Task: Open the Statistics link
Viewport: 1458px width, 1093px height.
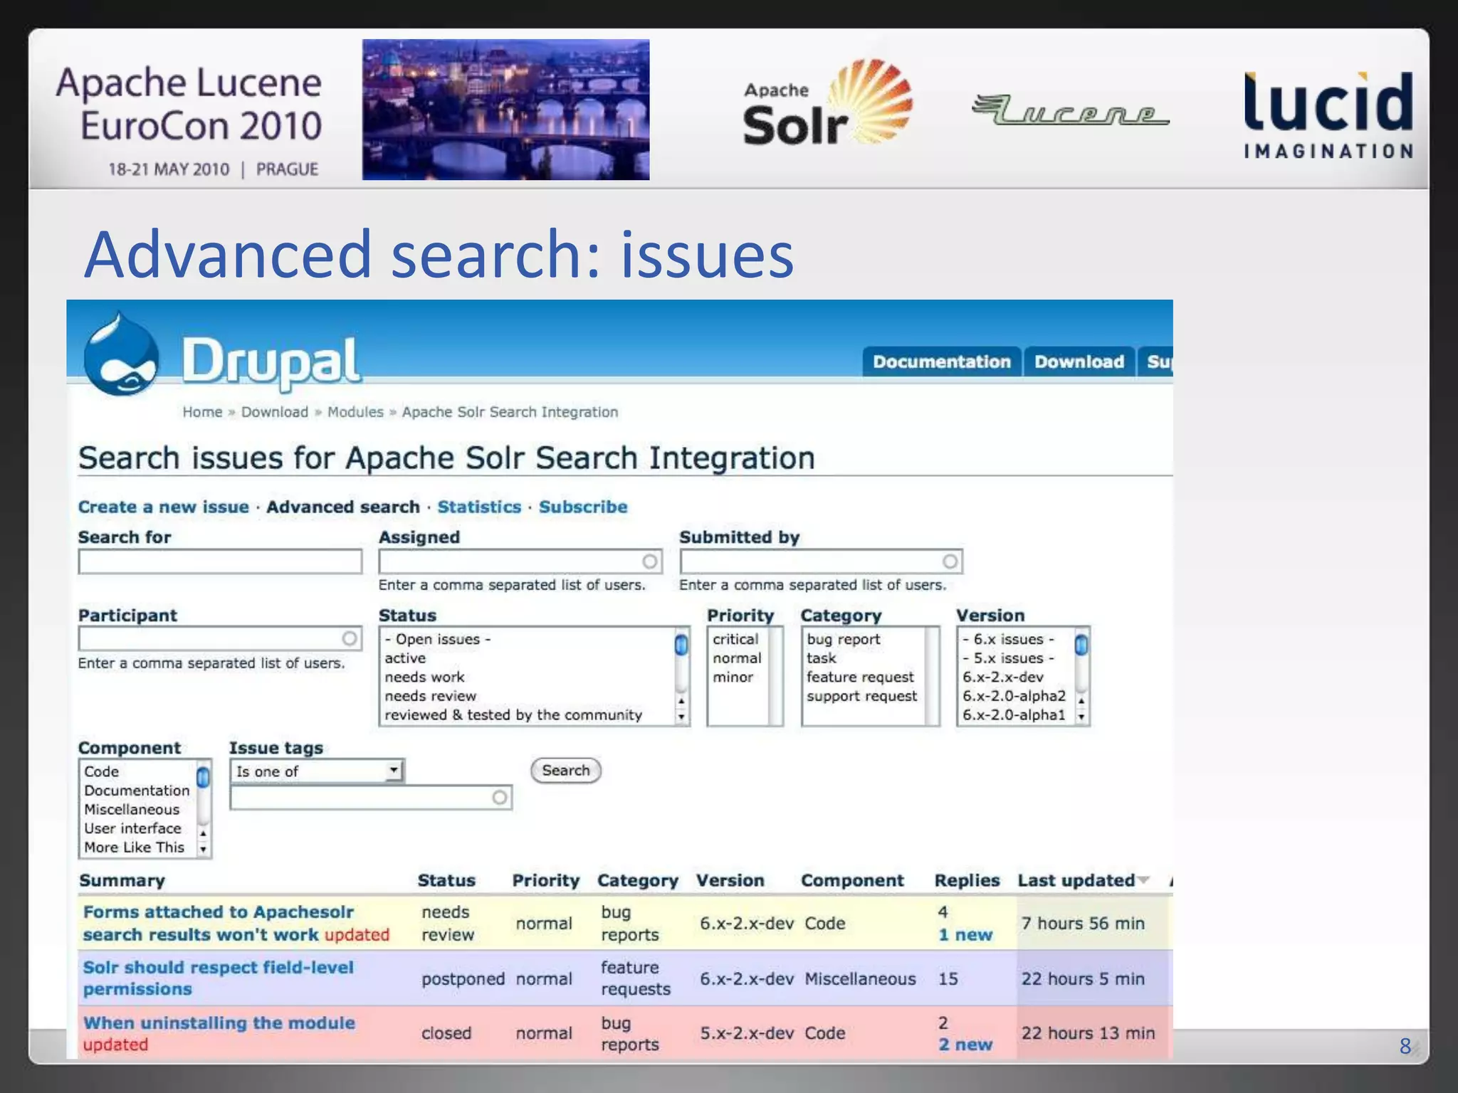Action: [479, 507]
